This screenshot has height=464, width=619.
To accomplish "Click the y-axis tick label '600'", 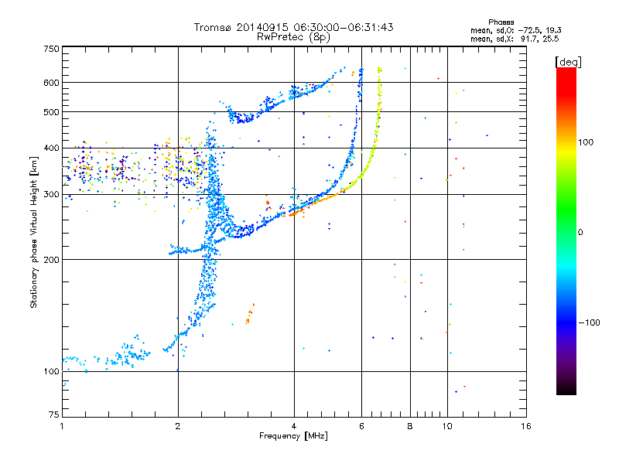I will pos(51,83).
